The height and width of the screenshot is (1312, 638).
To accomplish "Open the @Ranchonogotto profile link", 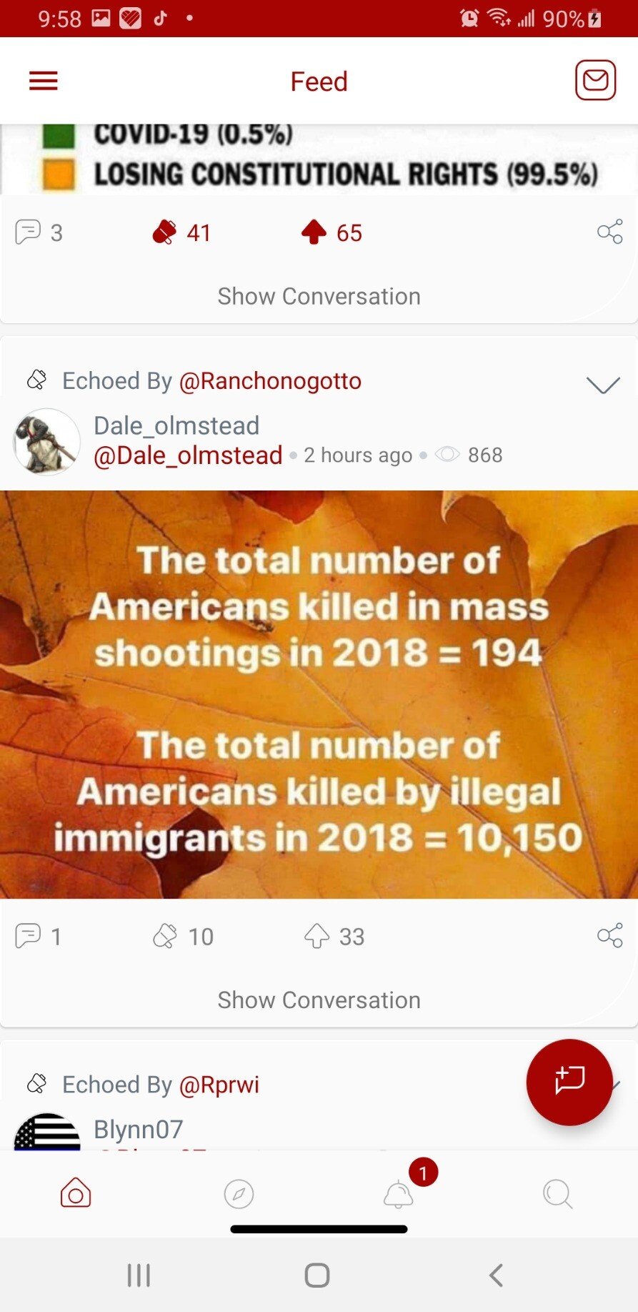I will point(270,381).
